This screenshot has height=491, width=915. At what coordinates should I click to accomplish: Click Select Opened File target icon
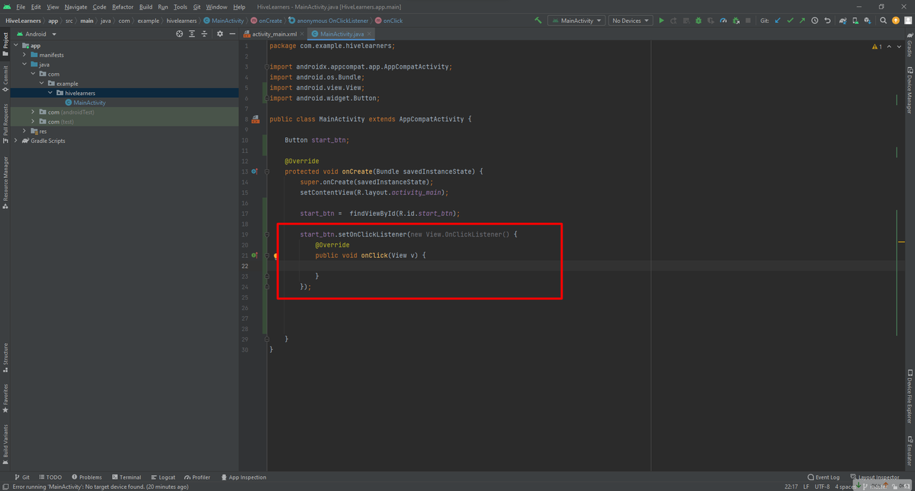coord(179,34)
